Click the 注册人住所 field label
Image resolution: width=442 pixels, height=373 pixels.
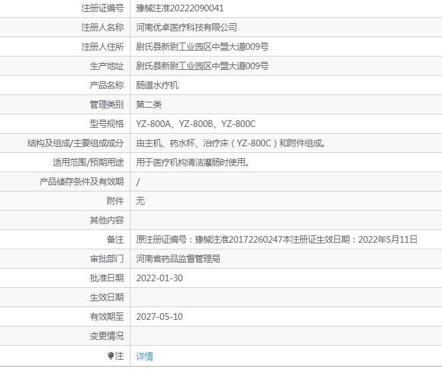[x=103, y=47]
